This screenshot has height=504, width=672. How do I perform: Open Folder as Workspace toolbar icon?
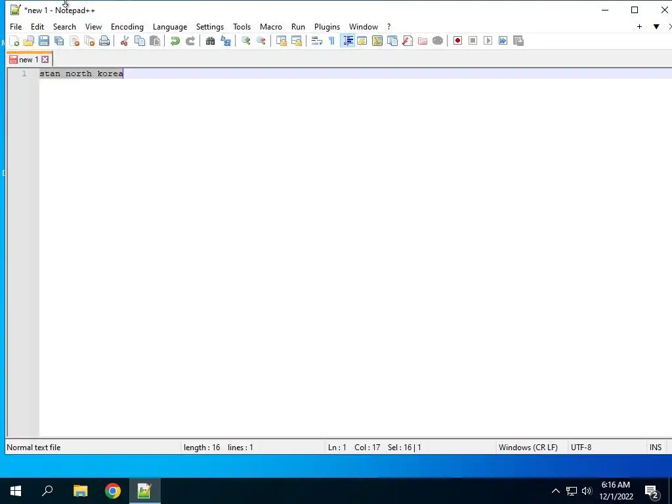[x=423, y=41]
